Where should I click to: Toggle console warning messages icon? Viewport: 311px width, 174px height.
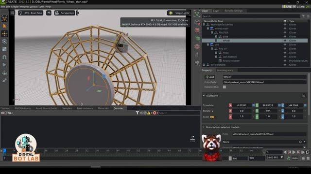point(149,113)
